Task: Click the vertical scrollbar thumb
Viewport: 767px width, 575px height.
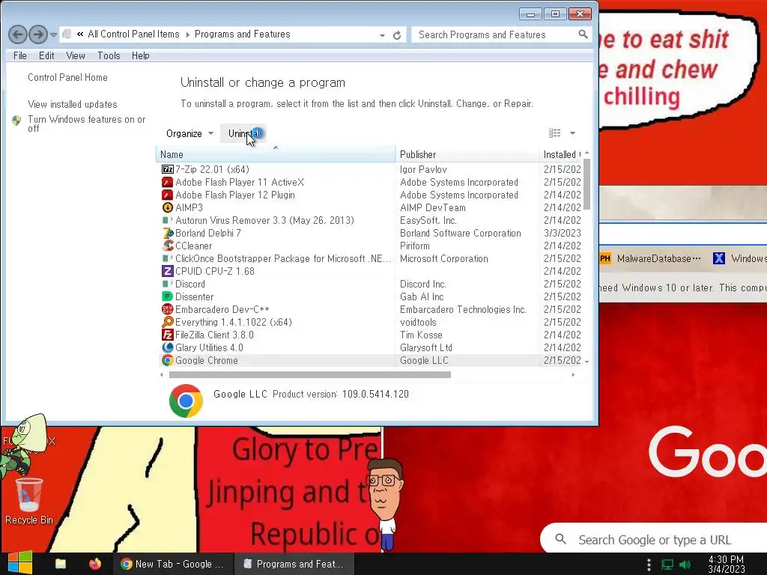Action: click(587, 184)
